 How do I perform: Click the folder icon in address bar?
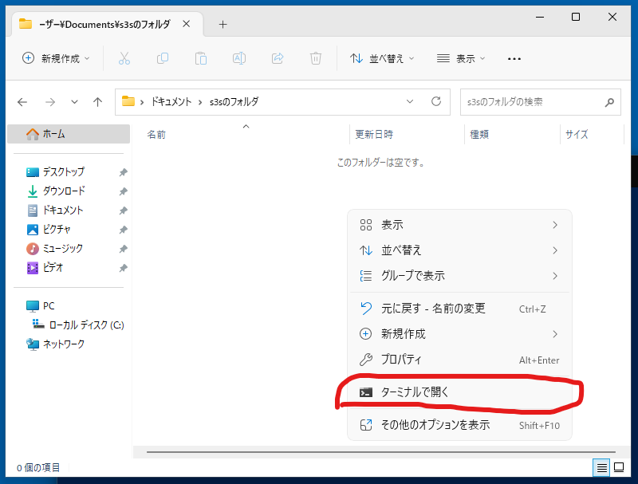(128, 101)
